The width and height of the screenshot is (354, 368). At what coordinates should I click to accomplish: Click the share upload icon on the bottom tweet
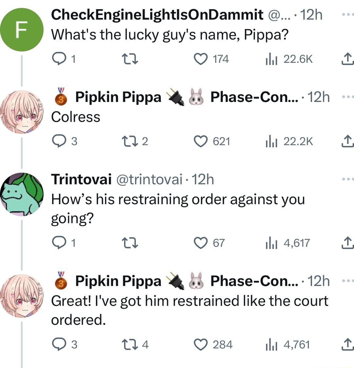coord(348,344)
